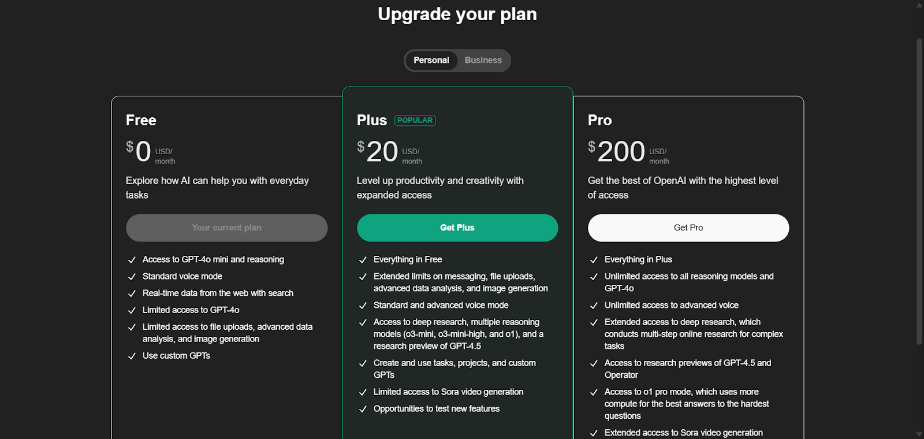Click the POPULAR badge on the Plus plan
Image resolution: width=924 pixels, height=439 pixels.
(415, 120)
